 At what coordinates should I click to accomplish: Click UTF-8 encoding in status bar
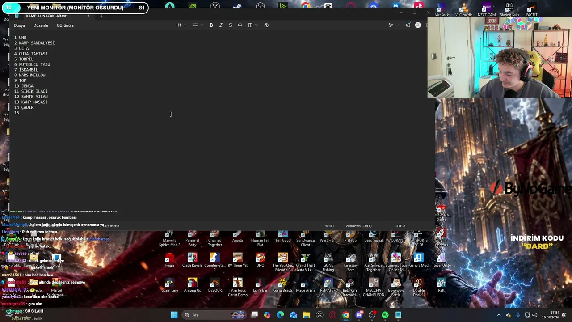point(400,226)
